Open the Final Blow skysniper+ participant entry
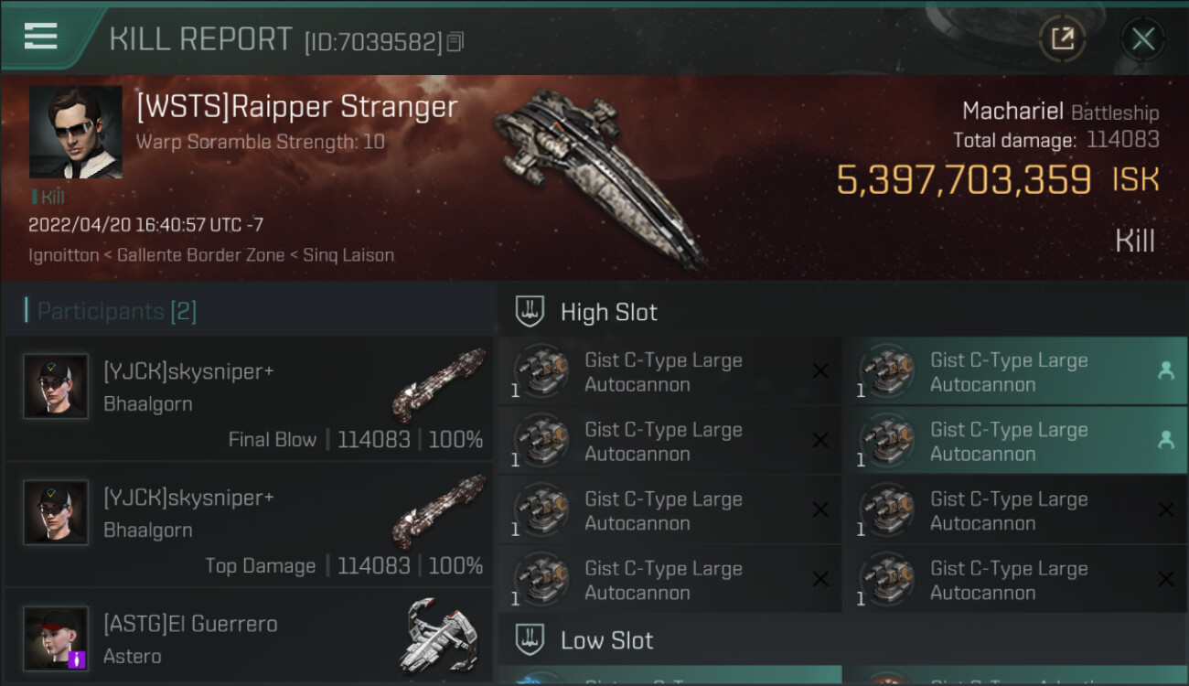Viewport: 1189px width, 686px height. [249, 399]
